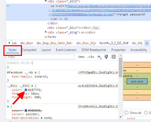Click the breadcrumb scroll-left arrow
This screenshot has height=122, width=151.
pyautogui.click(x=9, y=43)
